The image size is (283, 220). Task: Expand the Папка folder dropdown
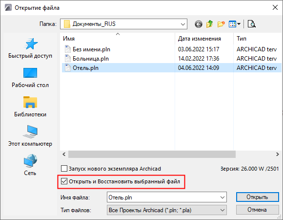tap(183, 24)
